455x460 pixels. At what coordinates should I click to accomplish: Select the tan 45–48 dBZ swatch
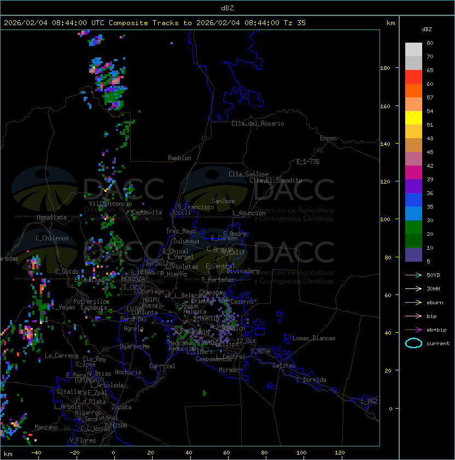[x=413, y=145]
